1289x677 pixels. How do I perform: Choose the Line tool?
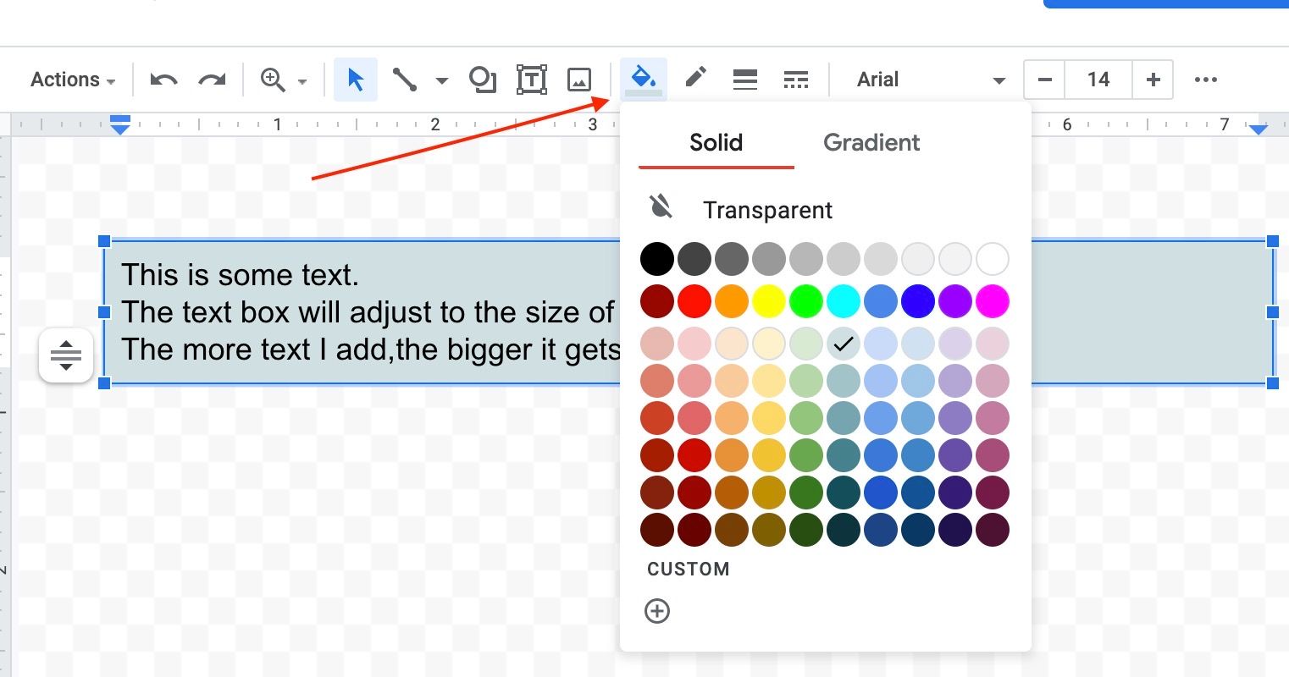405,79
